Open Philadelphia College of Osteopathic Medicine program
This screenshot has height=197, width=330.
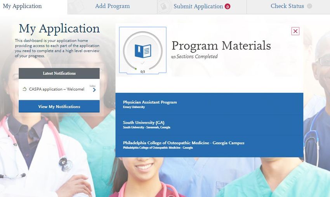point(209,145)
